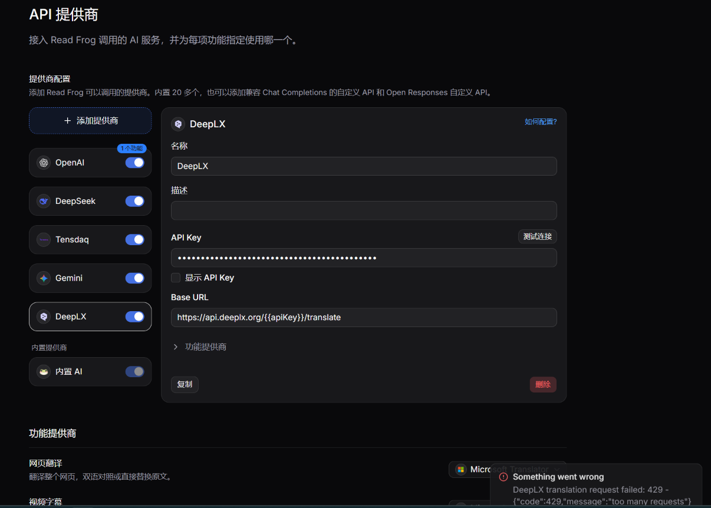711x508 pixels.
Task: Click the masked API Key field
Action: [364, 258]
